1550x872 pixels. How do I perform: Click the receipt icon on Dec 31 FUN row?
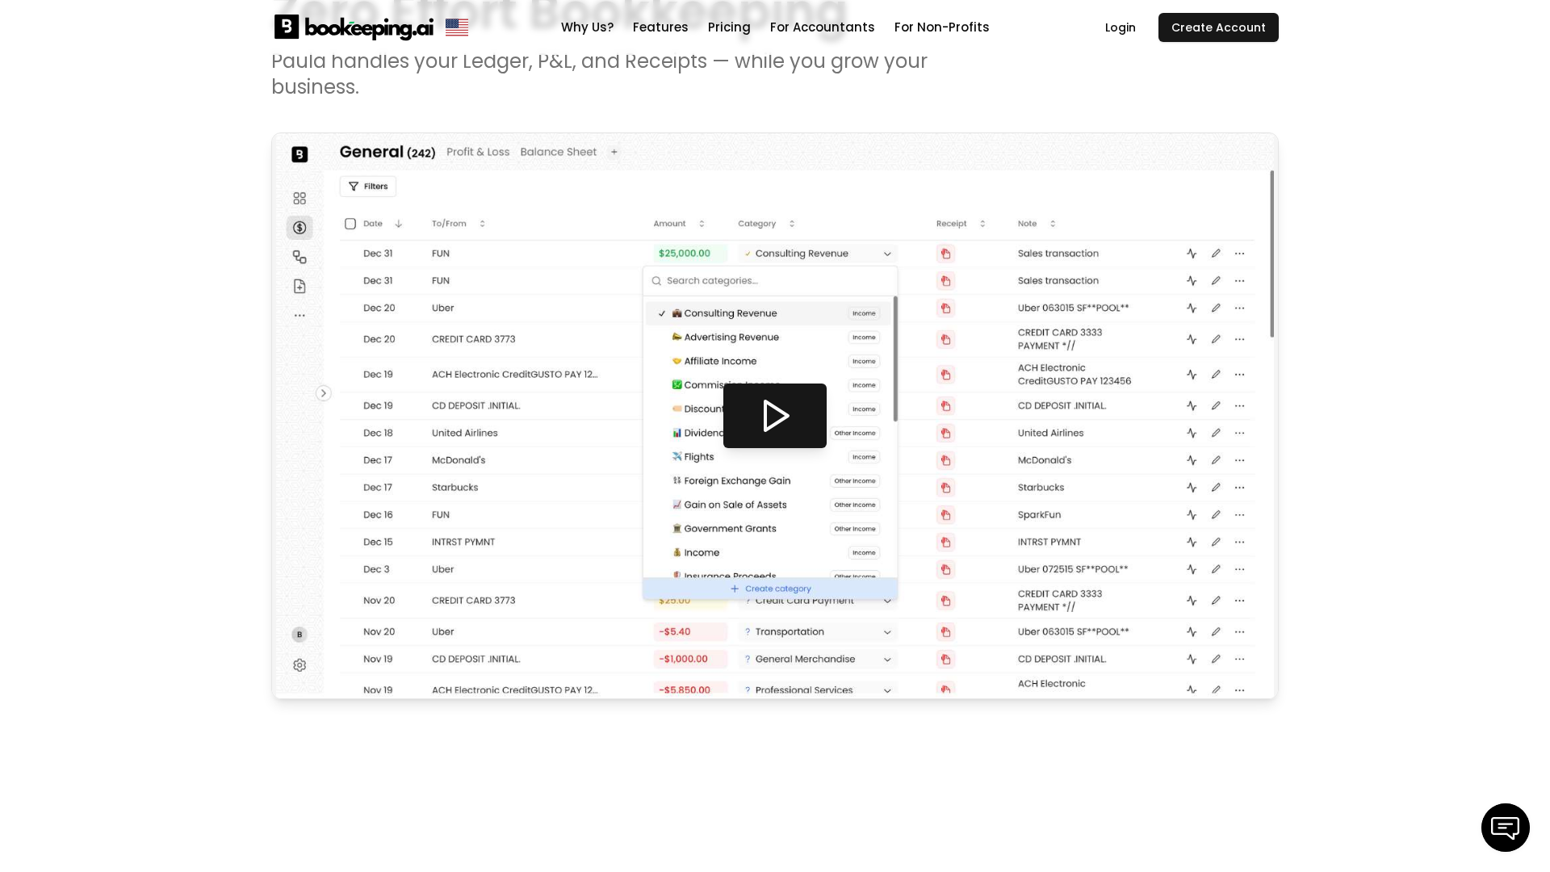pyautogui.click(x=945, y=254)
